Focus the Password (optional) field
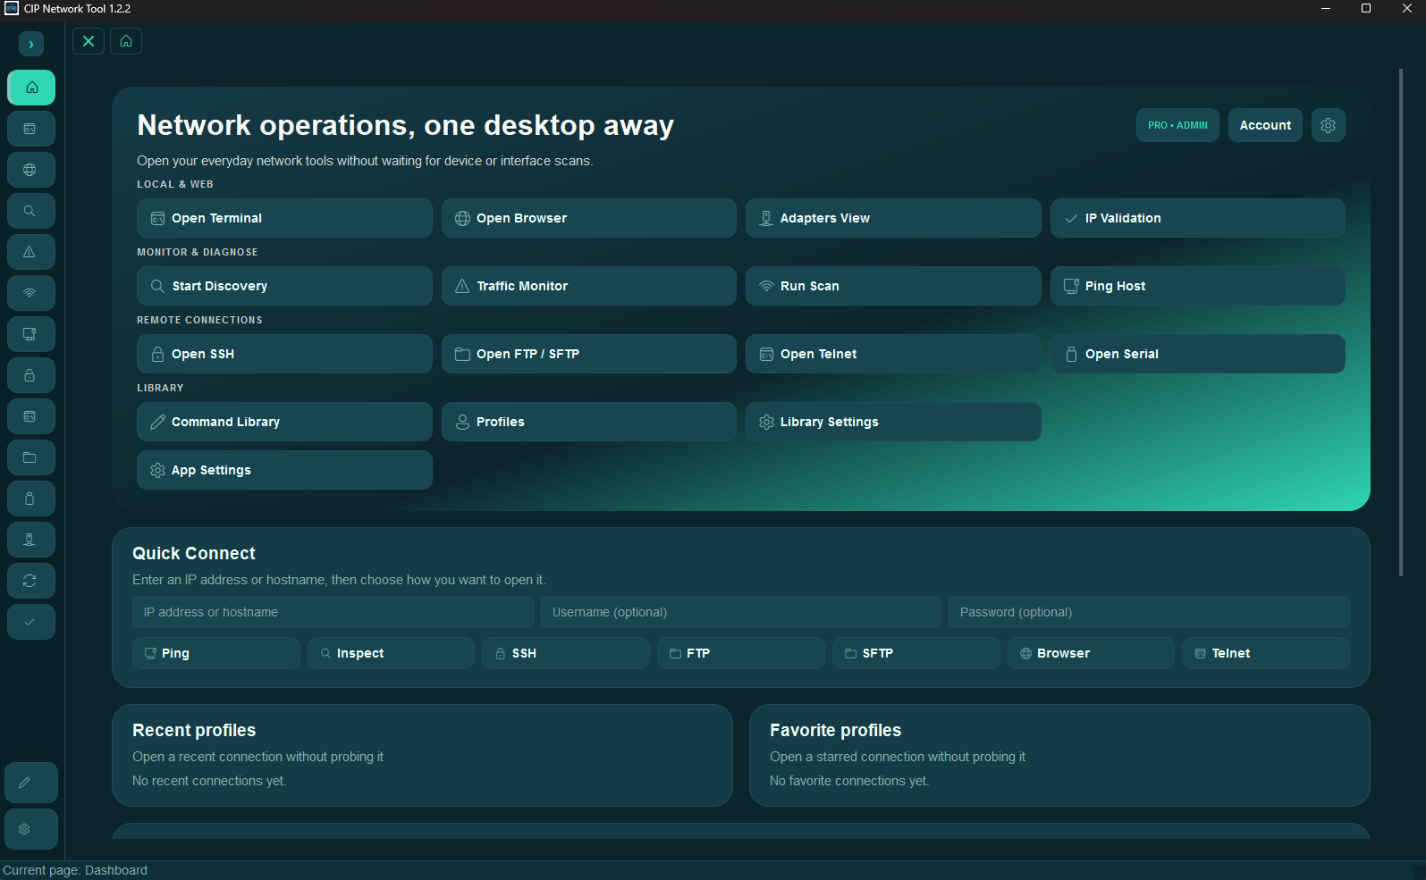This screenshot has width=1426, height=880. [1149, 612]
